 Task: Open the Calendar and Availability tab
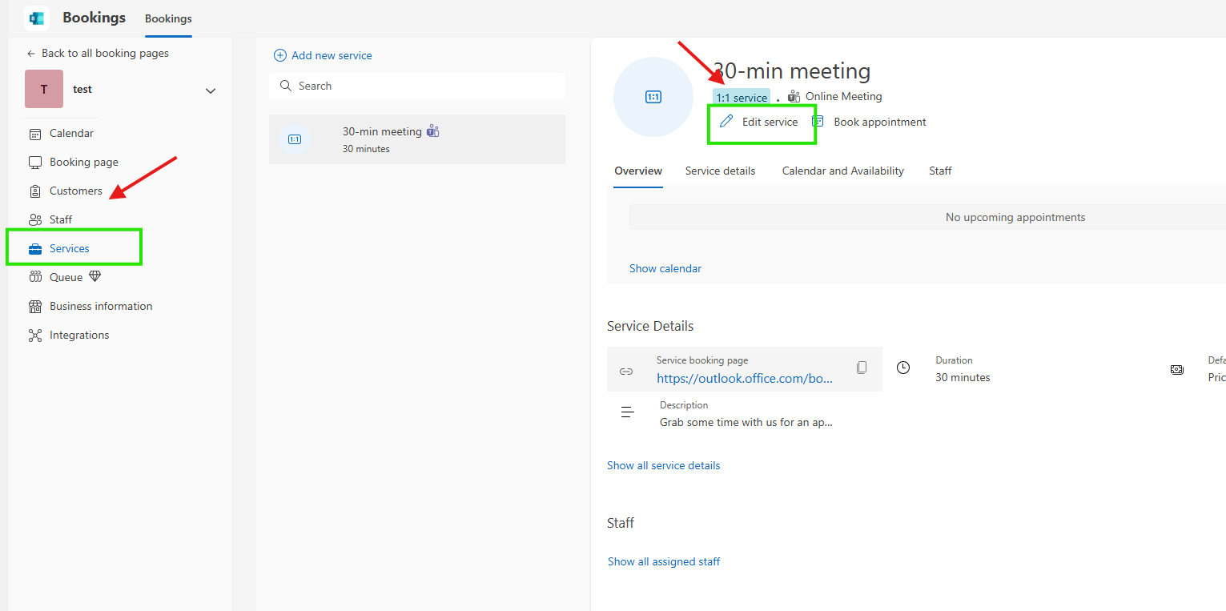click(x=843, y=171)
